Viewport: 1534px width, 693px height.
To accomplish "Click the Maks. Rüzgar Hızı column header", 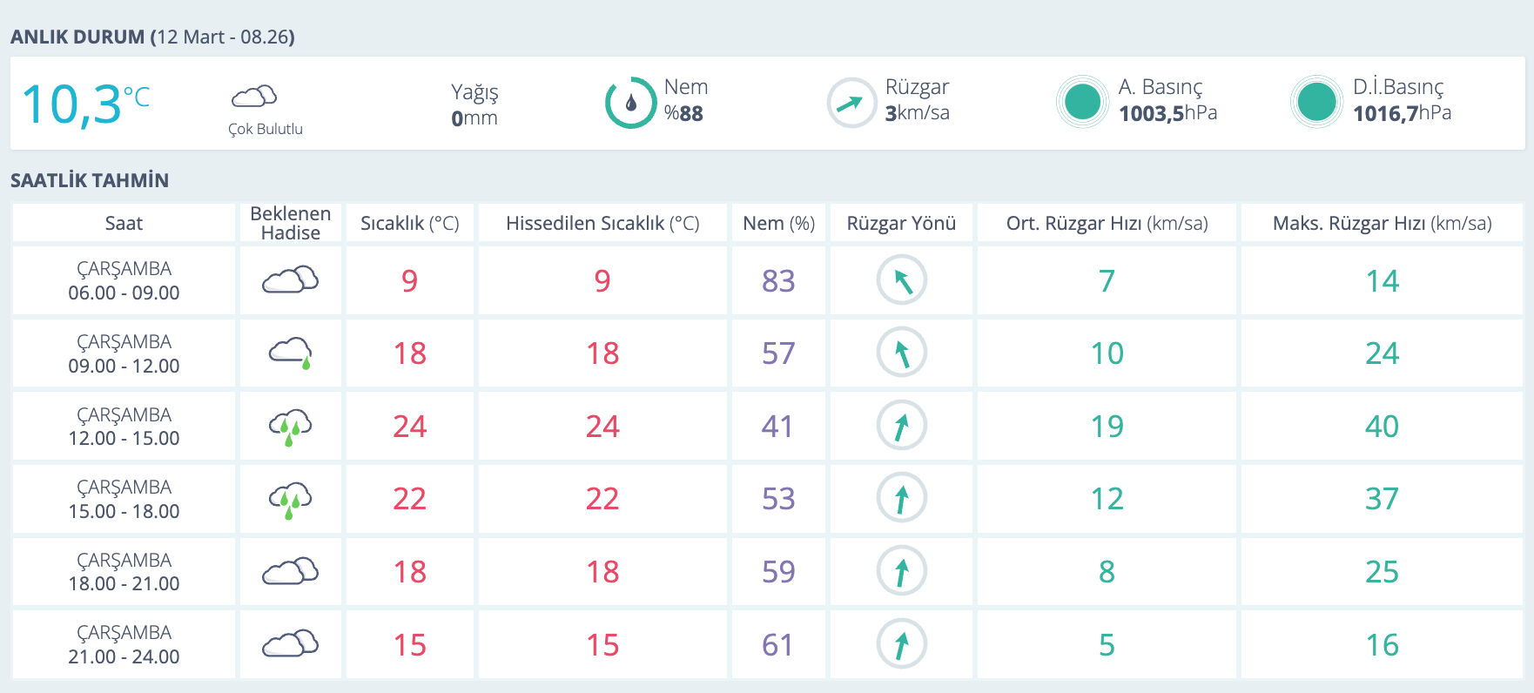I will point(1382,224).
